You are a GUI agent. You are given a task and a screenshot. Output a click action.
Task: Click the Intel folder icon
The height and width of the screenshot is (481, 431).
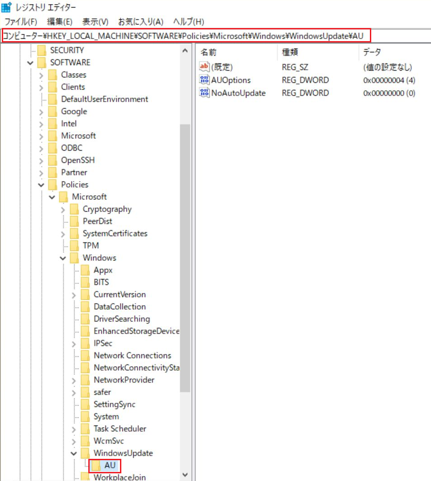coord(53,123)
